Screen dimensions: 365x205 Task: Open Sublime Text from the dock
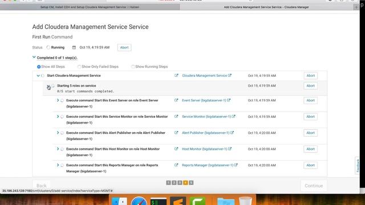click(178, 201)
